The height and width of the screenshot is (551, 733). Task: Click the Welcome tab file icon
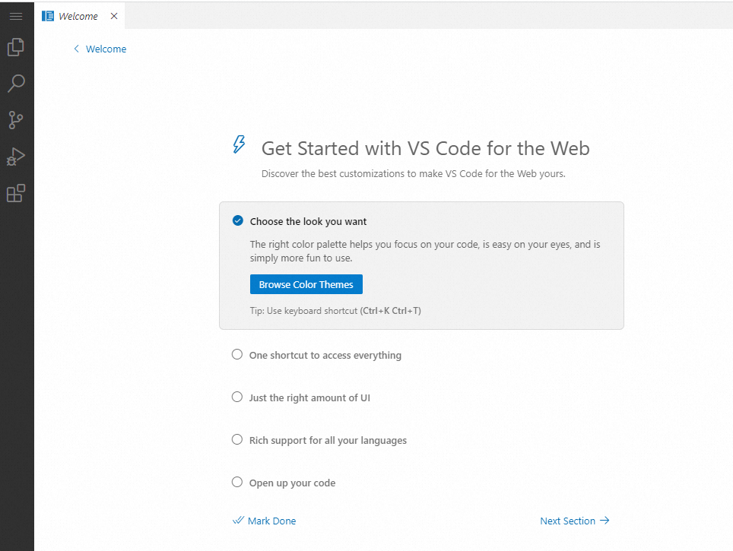[48, 16]
